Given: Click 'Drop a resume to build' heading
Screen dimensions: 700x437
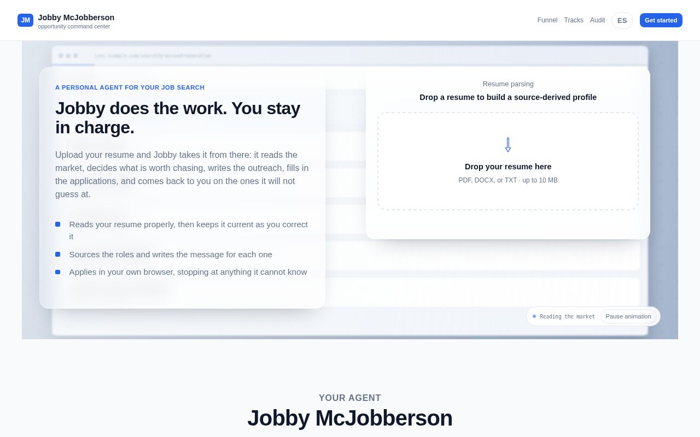Looking at the screenshot, I should (x=508, y=97).
